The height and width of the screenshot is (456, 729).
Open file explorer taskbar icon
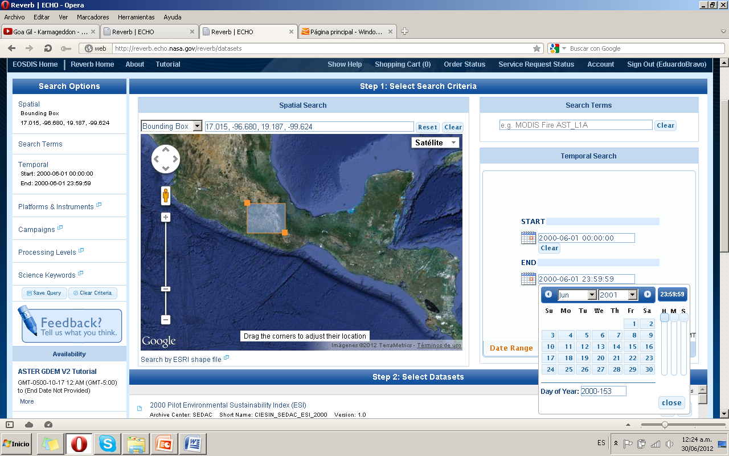pyautogui.click(x=136, y=443)
